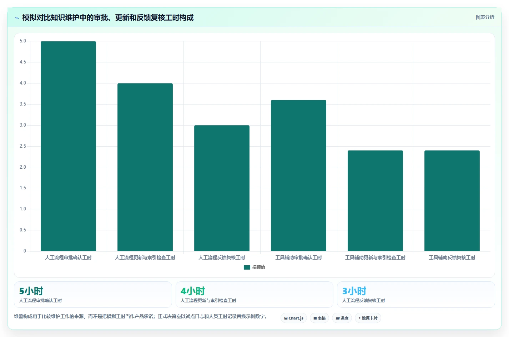
Task: Click the 2.5 y-axis tick value
Action: pos(23,146)
